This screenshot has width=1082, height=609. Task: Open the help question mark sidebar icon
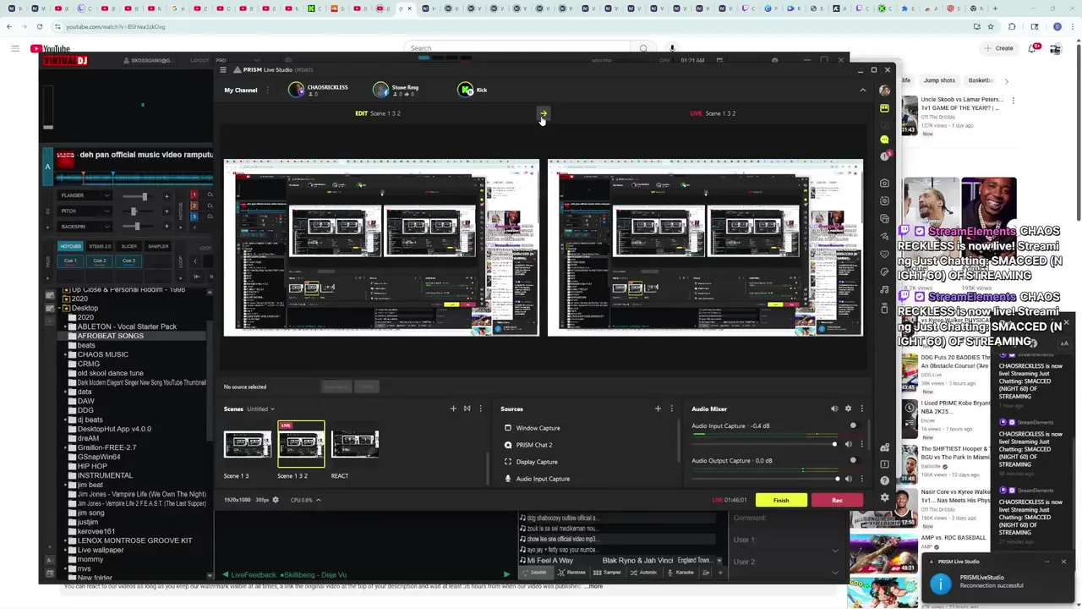(884, 480)
